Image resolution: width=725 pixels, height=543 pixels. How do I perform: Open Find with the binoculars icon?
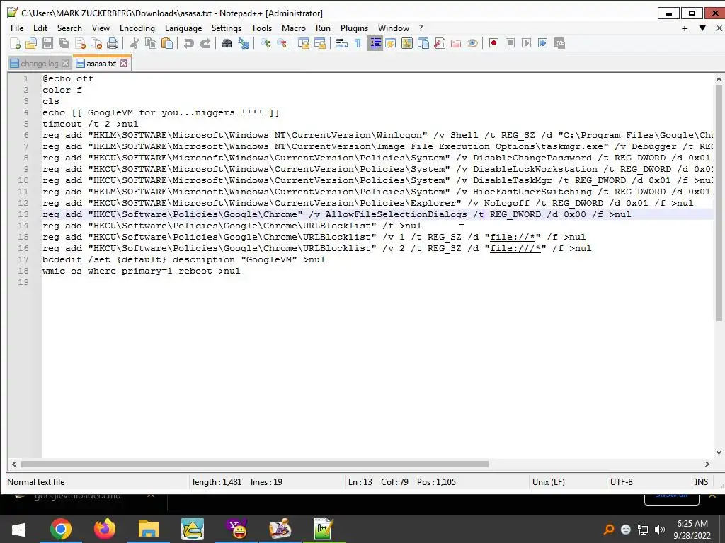pyautogui.click(x=227, y=43)
